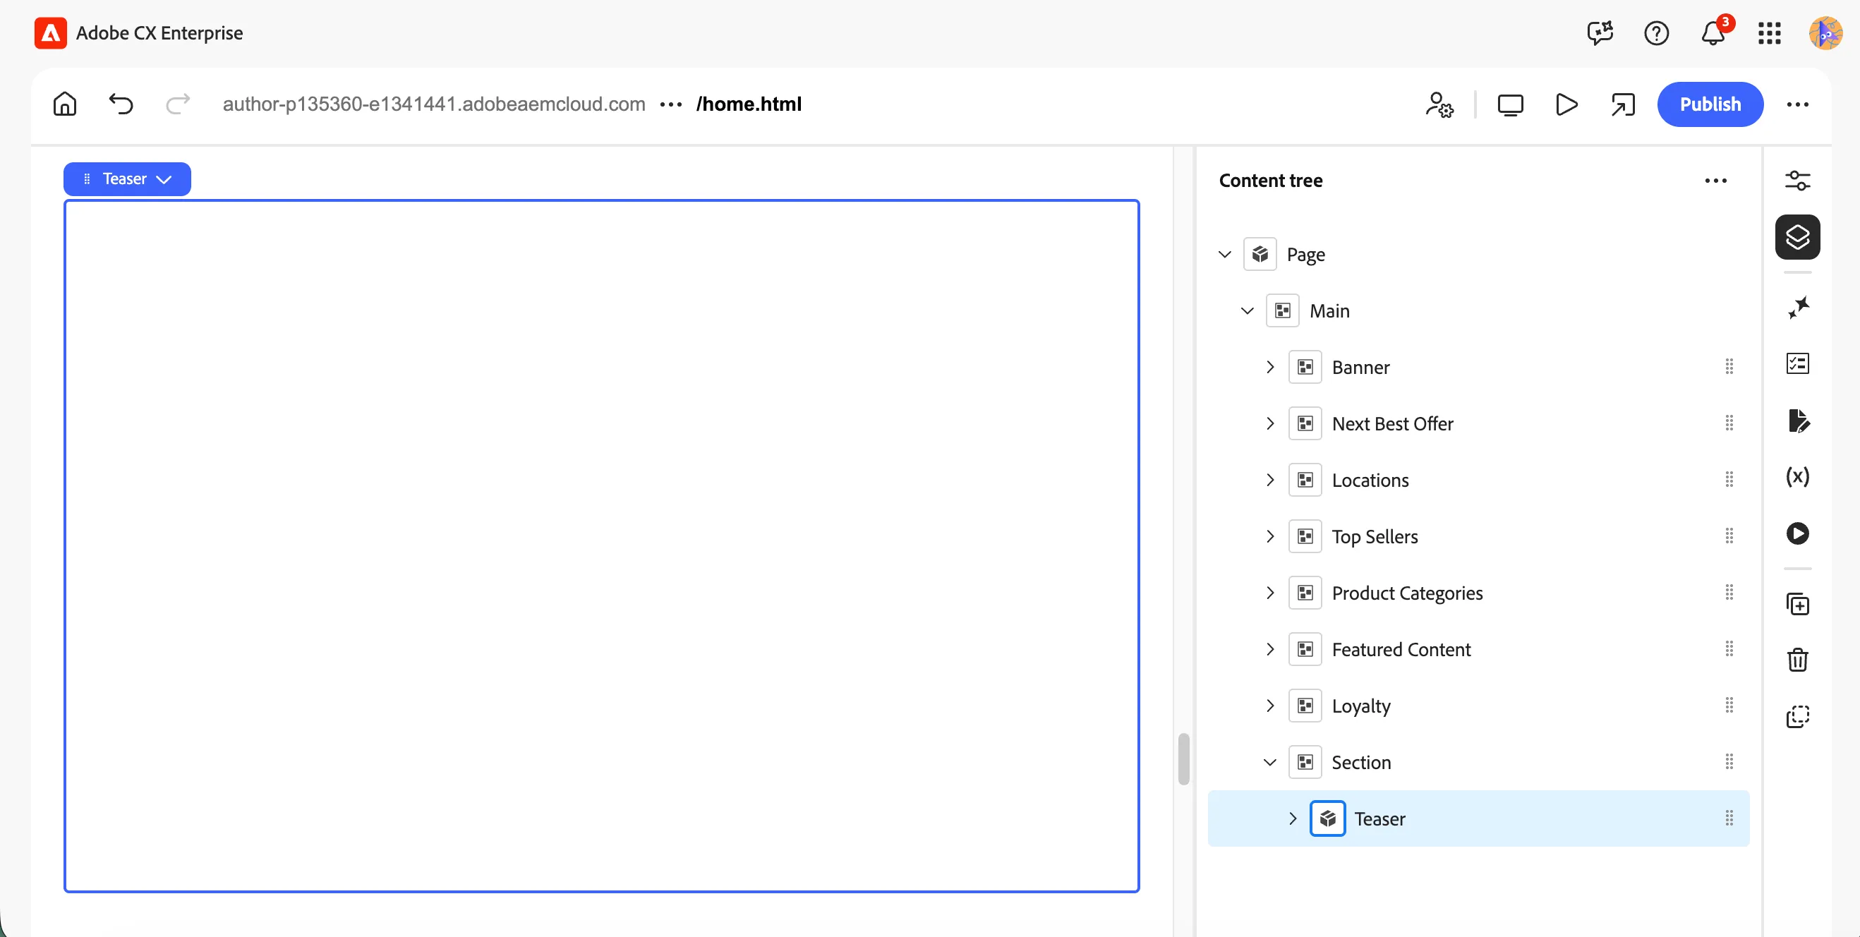Open Content tree more options
The image size is (1860, 937).
click(x=1715, y=181)
